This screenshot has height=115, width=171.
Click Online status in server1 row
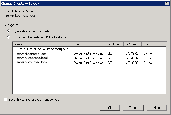pos(148,54)
